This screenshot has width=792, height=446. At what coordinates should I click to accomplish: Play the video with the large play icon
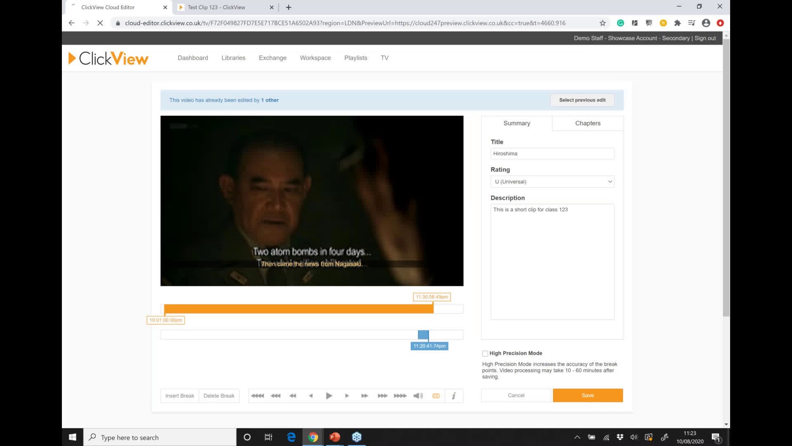pos(329,396)
